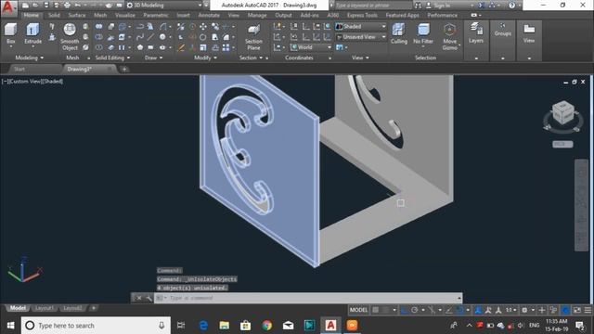
Task: Open the Section Plane tool
Action: (253, 37)
